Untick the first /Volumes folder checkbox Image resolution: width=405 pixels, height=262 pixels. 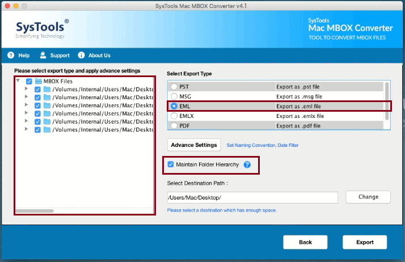coord(37,90)
